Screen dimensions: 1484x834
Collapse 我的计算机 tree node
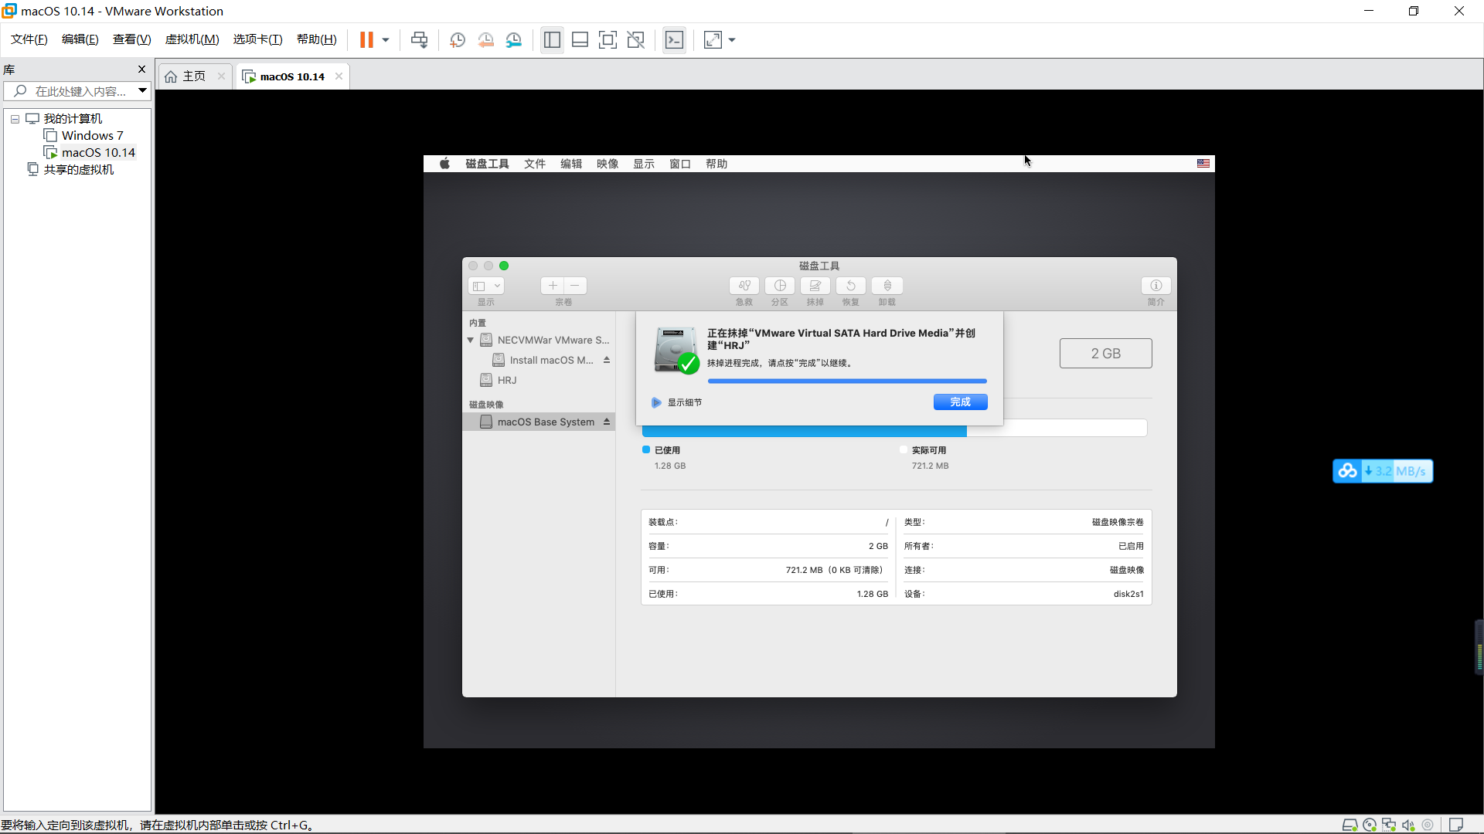(x=15, y=119)
